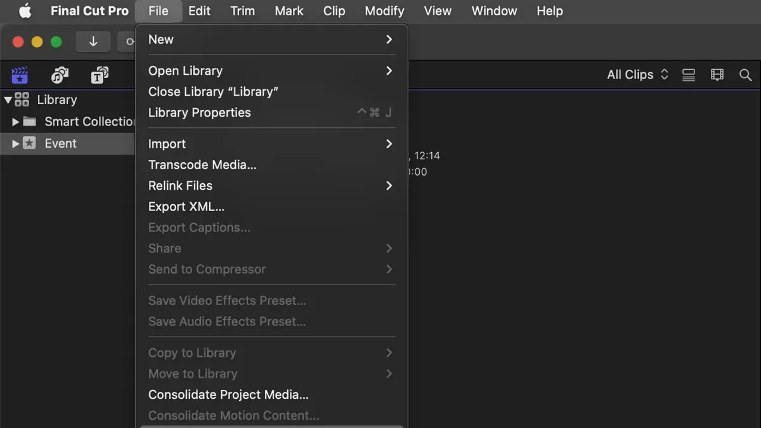Select the Library row in sidebar
761x428 pixels.
[x=68, y=100]
